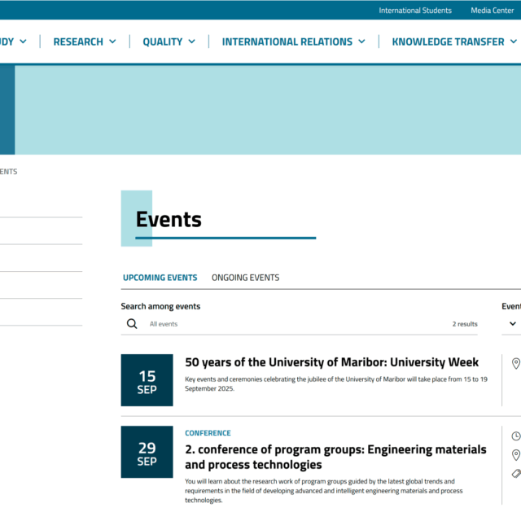This screenshot has width=521, height=521.
Task: Expand the Quality menu chevron
Action: [x=192, y=42]
